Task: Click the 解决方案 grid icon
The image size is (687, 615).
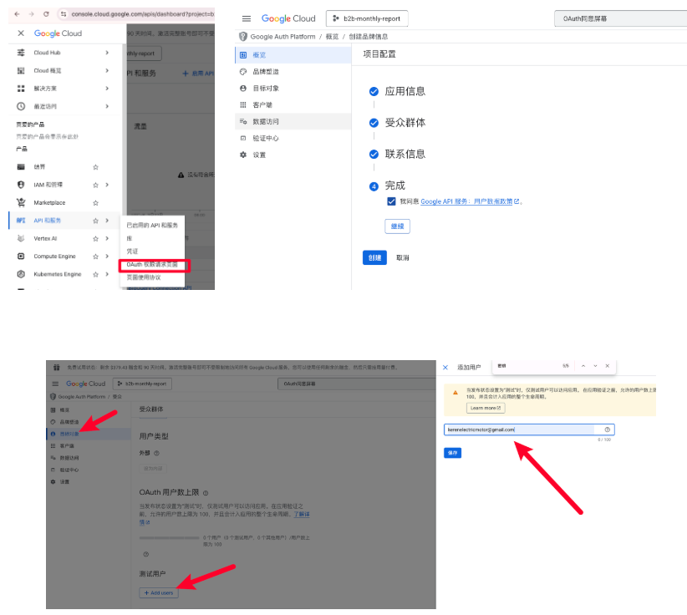Action: coord(21,89)
